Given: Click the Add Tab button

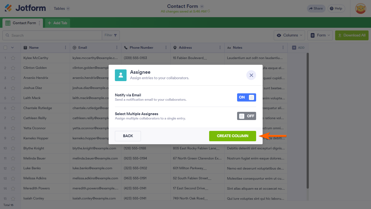Looking at the screenshot, I should pos(58,23).
